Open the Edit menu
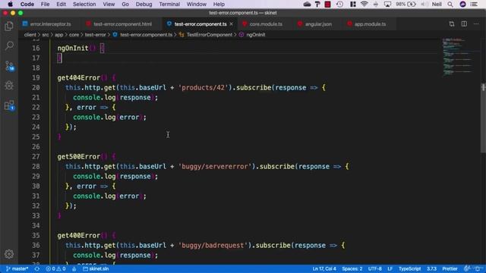 (61, 5)
